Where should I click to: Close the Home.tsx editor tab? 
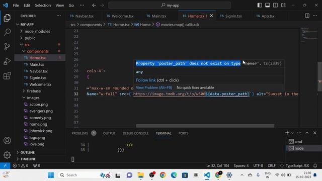tap(211, 16)
